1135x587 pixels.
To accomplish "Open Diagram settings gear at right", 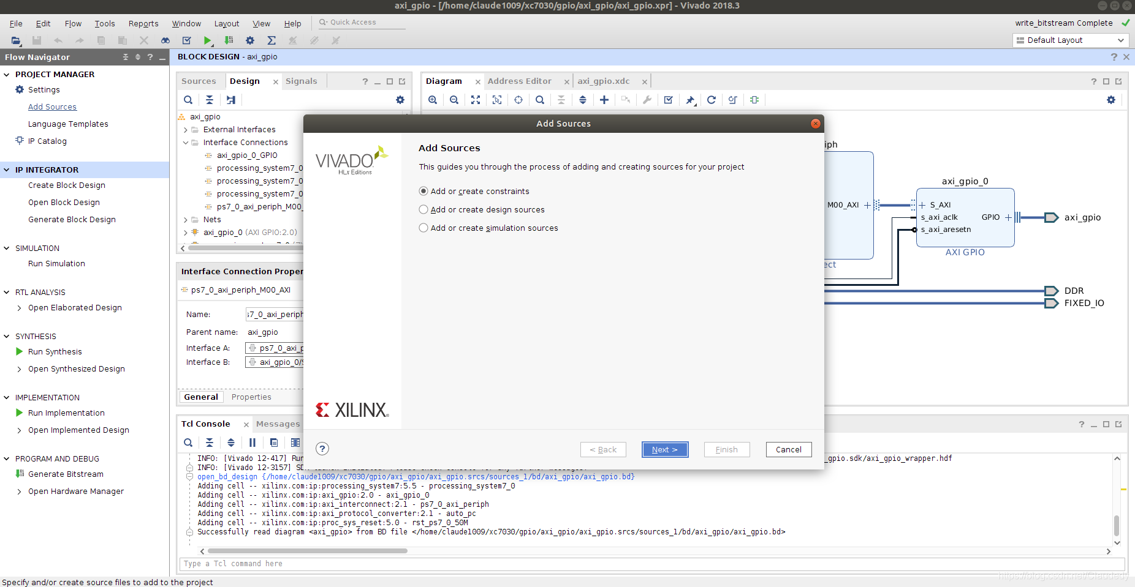I will tap(1111, 100).
